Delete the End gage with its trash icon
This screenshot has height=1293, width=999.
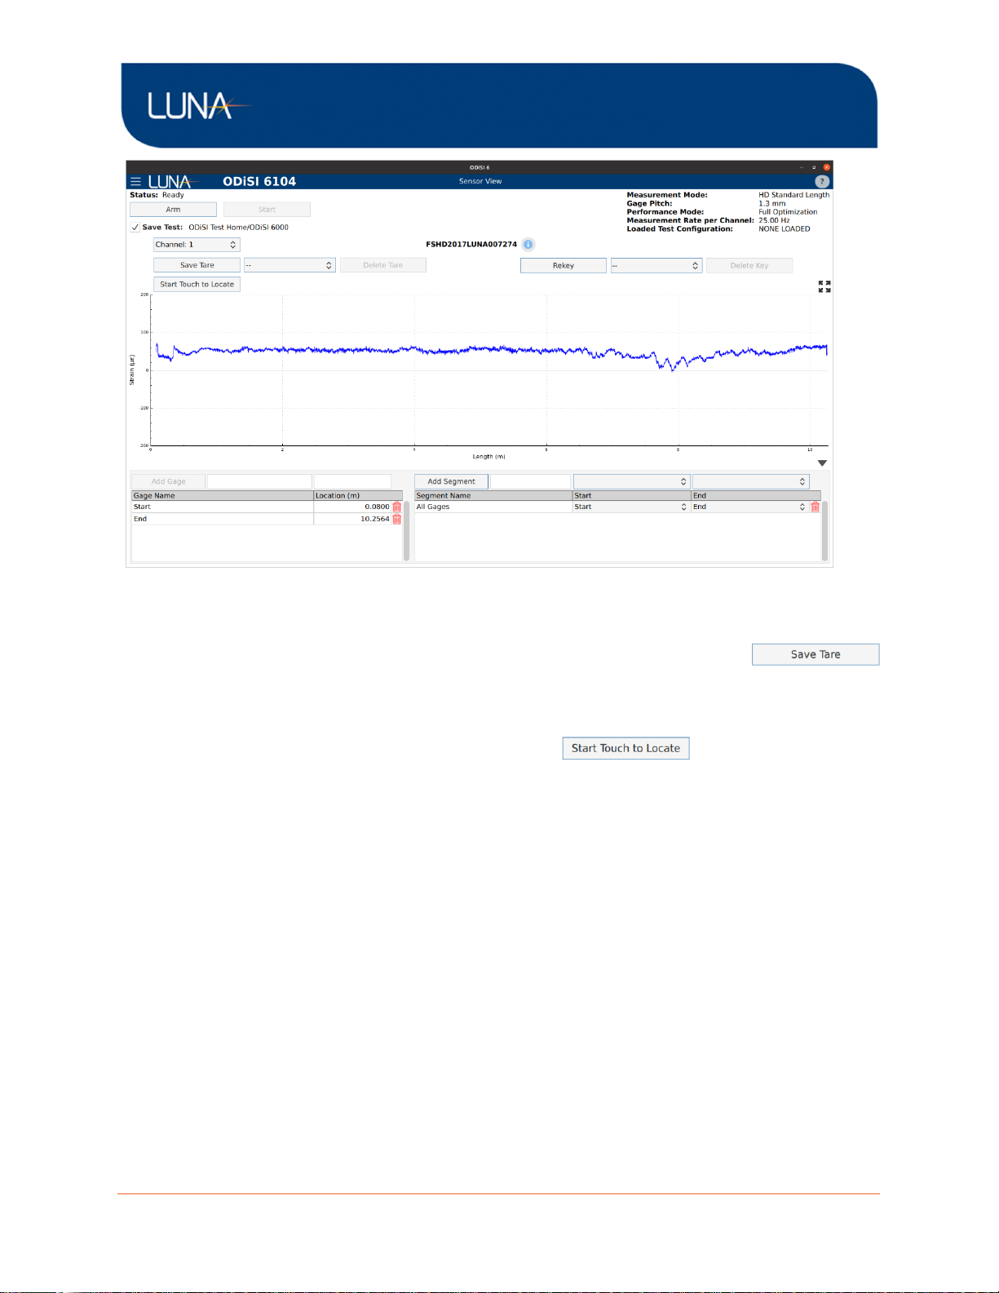point(397,519)
